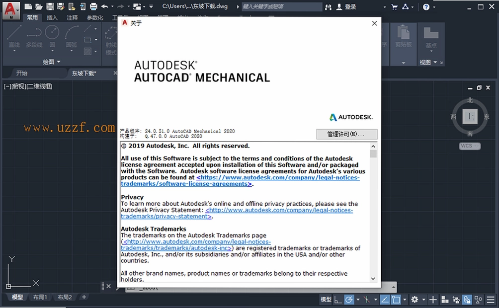This screenshot has width=499, height=308.
Task: Click the Open file folder icon
Action: pyautogui.click(x=39, y=6)
